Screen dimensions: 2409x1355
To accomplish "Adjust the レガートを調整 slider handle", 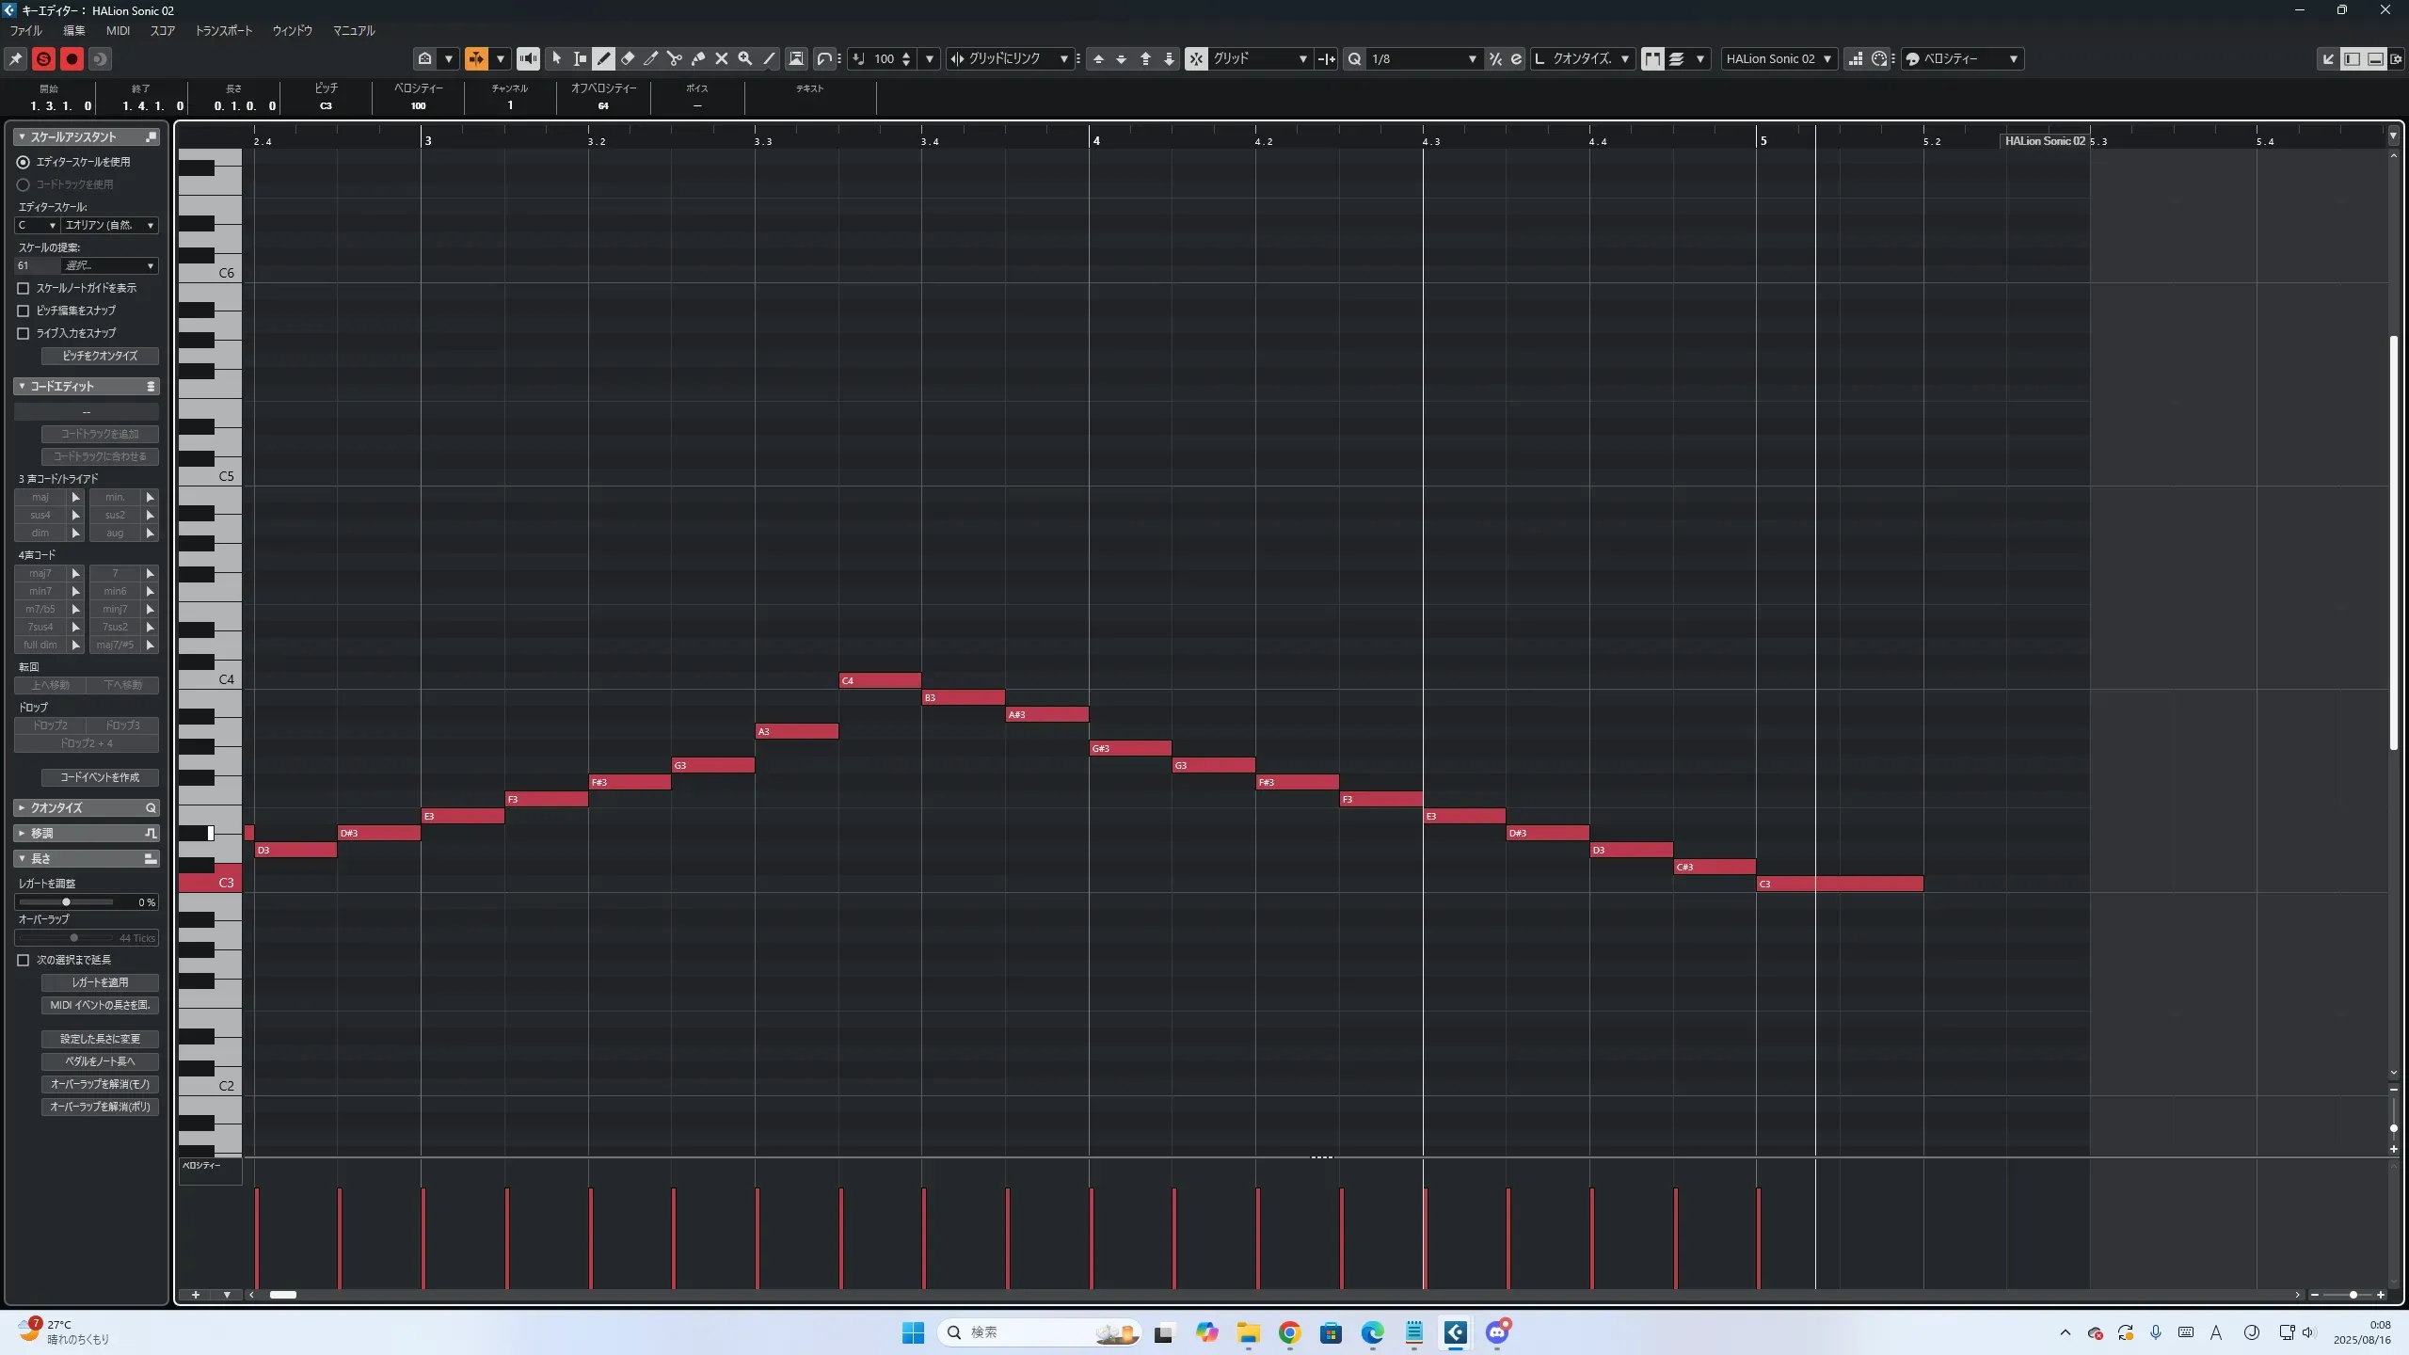I will 66,902.
